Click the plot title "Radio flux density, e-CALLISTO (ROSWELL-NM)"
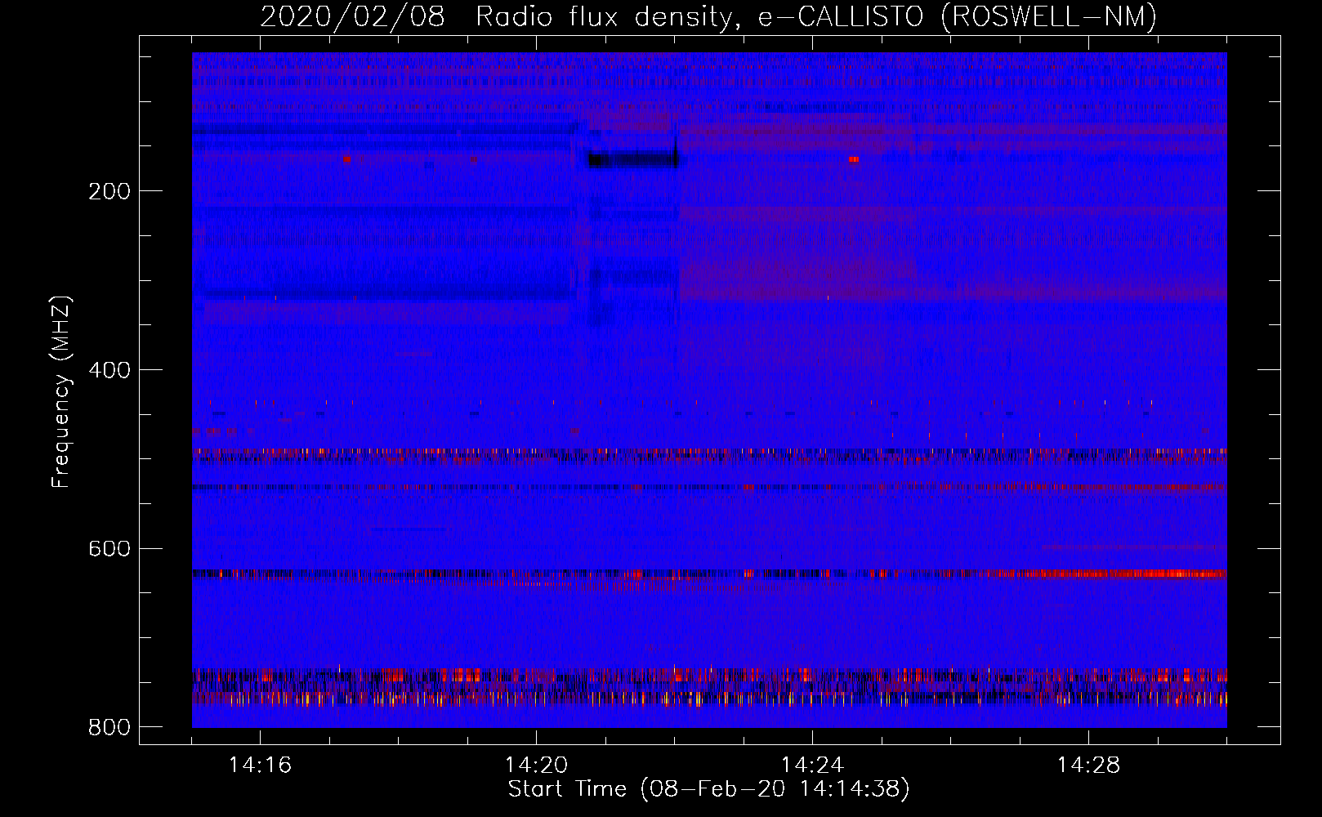The image size is (1322, 817). [x=816, y=17]
